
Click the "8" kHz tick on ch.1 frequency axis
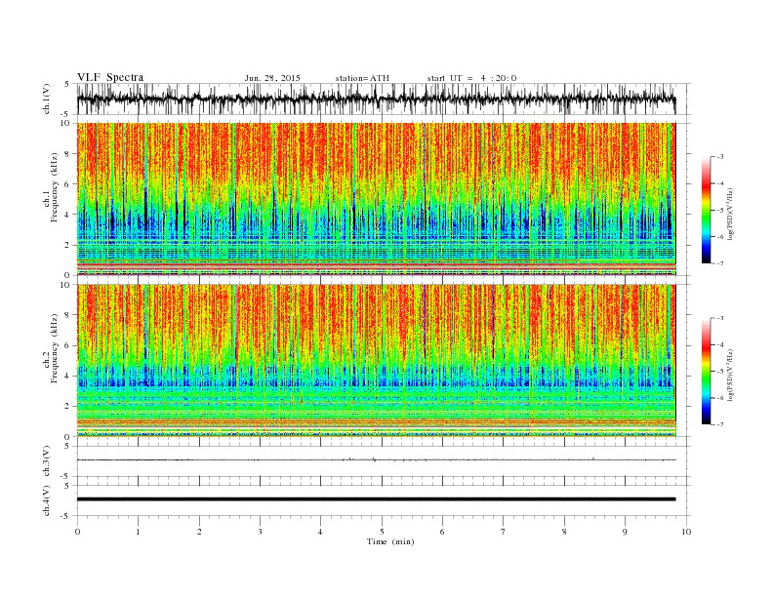click(x=67, y=154)
